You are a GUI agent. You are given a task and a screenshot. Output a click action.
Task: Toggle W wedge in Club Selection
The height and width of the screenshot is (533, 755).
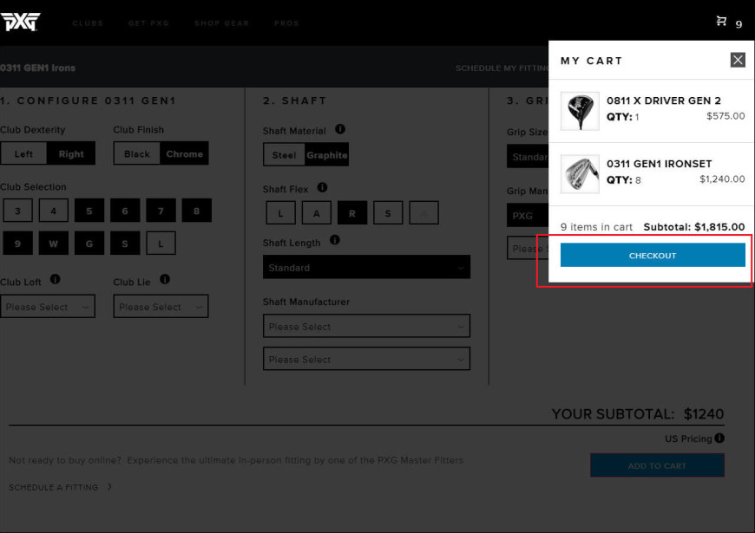click(x=54, y=244)
